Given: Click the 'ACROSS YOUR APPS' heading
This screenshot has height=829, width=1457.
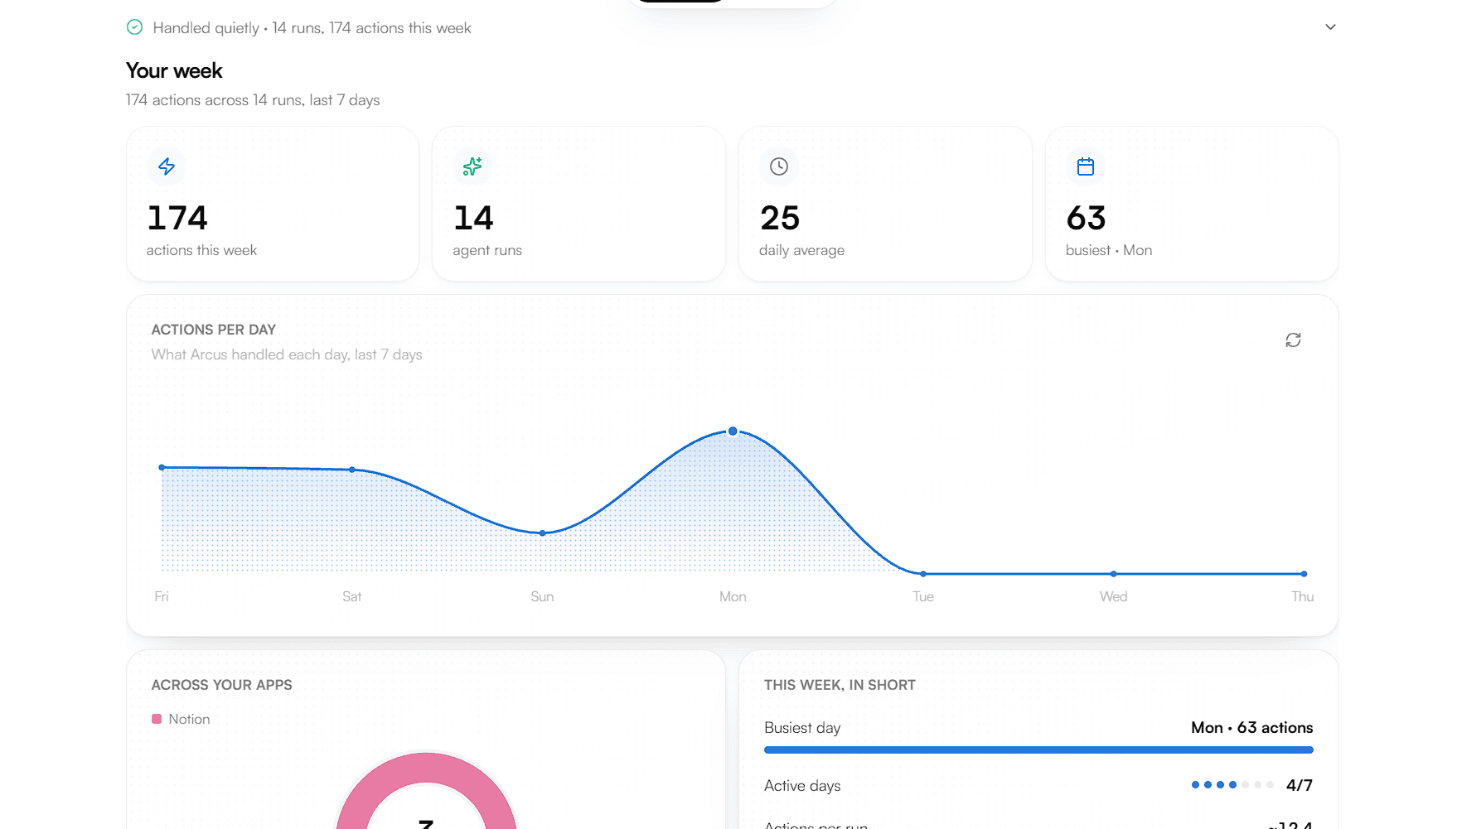Looking at the screenshot, I should tap(222, 685).
